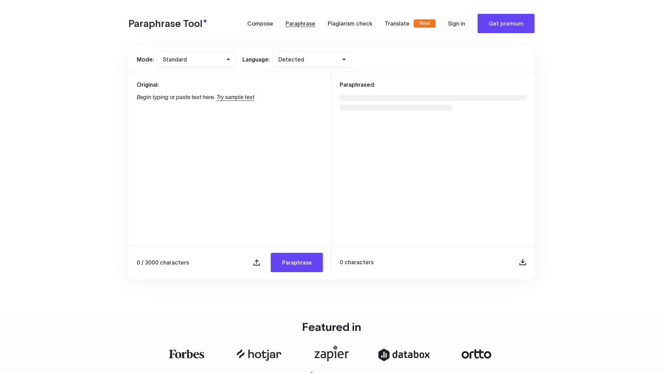Open the Compose menu item
663x373 pixels.
point(260,23)
